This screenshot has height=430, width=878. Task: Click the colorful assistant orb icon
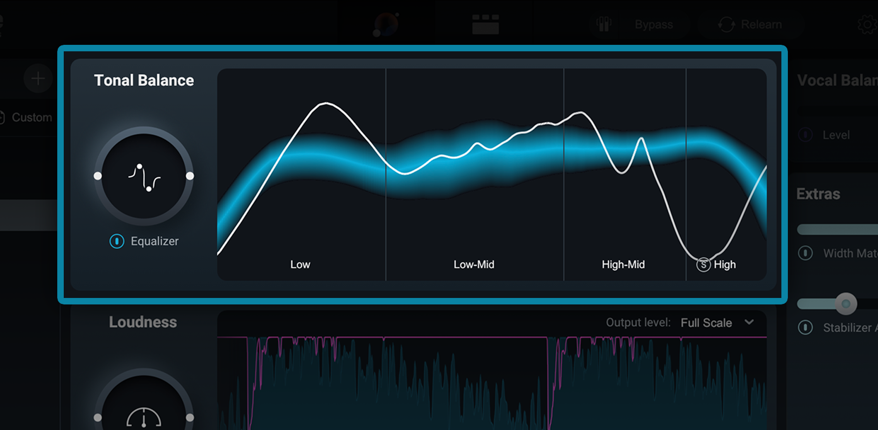(386, 24)
